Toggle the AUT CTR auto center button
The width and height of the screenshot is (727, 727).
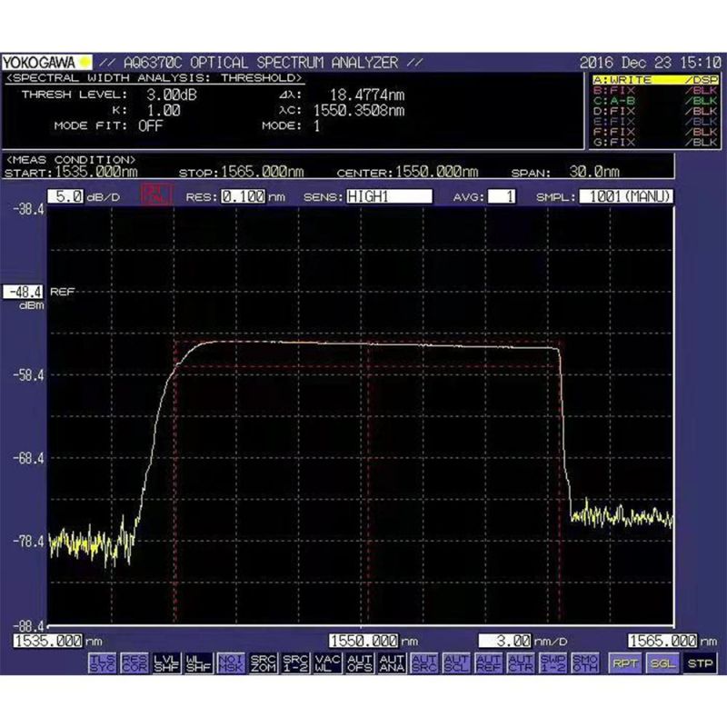point(521,662)
